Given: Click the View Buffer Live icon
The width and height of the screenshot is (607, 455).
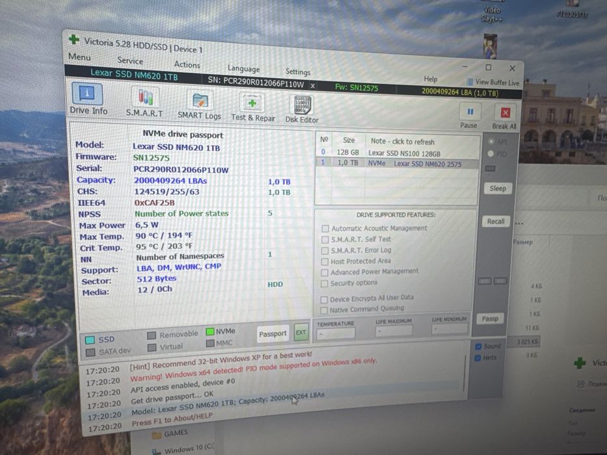Looking at the screenshot, I should click(470, 82).
